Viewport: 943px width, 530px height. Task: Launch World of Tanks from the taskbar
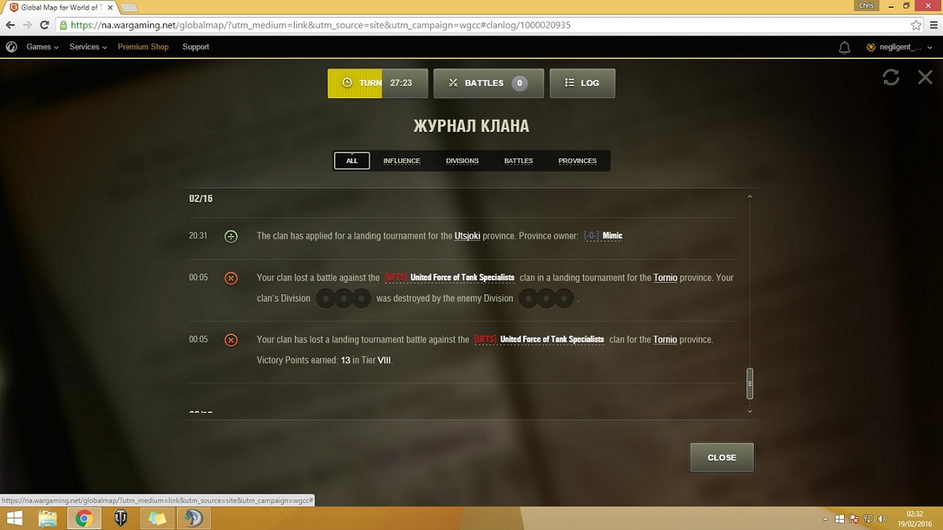(121, 518)
